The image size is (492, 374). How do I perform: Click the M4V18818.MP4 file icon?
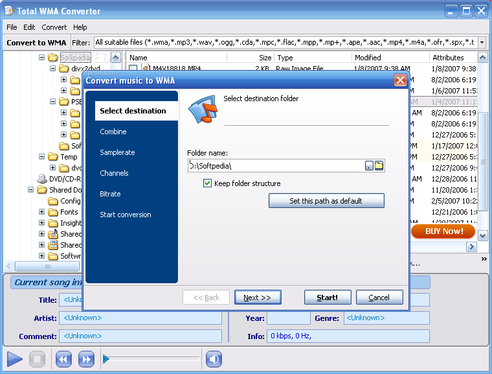pos(145,68)
